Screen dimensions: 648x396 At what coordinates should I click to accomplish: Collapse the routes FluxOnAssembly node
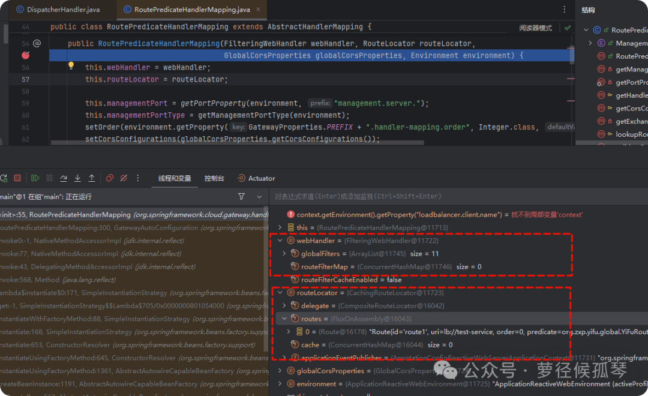[284, 319]
